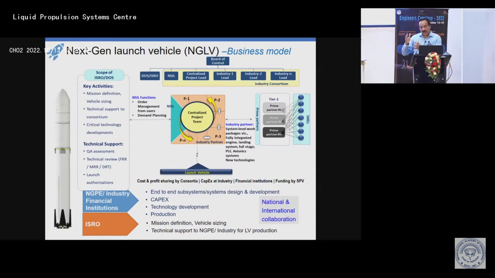Screen dimensions: 495x278
Task: Click the Liquid Propulsion Systems Centre title
Action: tap(75, 17)
